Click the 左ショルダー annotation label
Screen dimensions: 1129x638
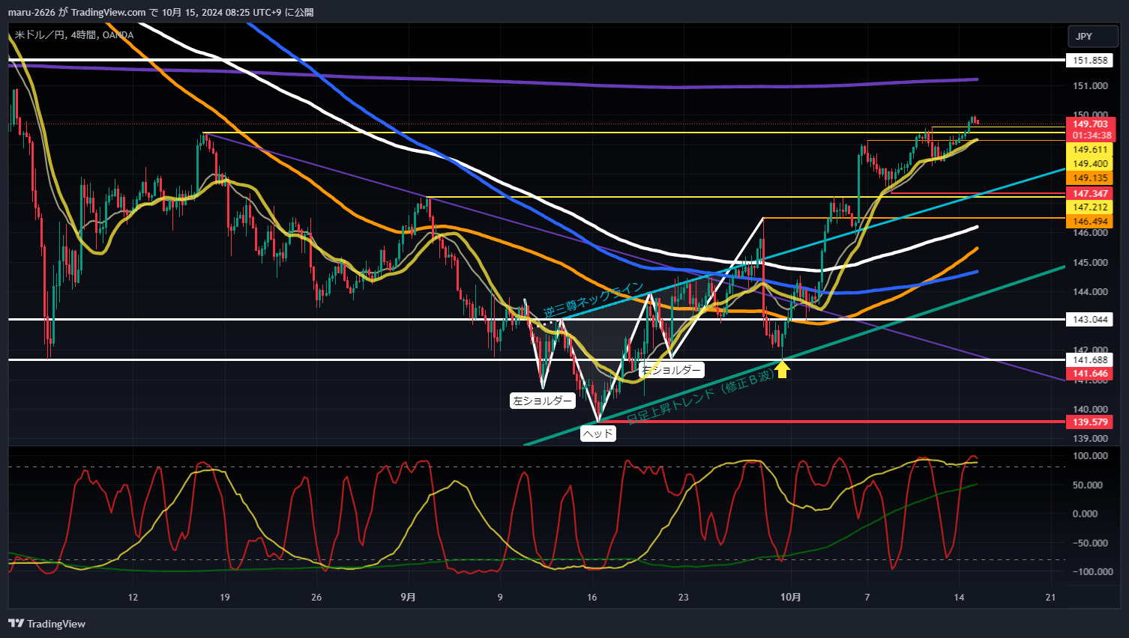(542, 401)
